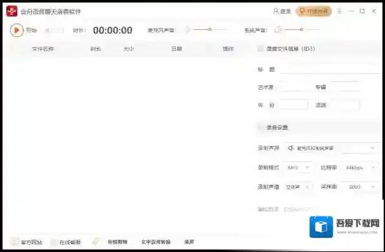Open the 录制声道 channel dropdown
The height and width of the screenshot is (252, 385).
coord(298,187)
